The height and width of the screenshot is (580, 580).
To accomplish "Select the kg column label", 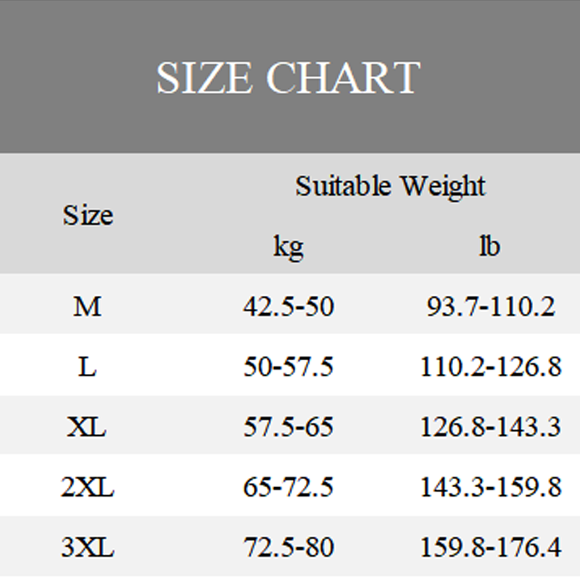I will tap(289, 247).
